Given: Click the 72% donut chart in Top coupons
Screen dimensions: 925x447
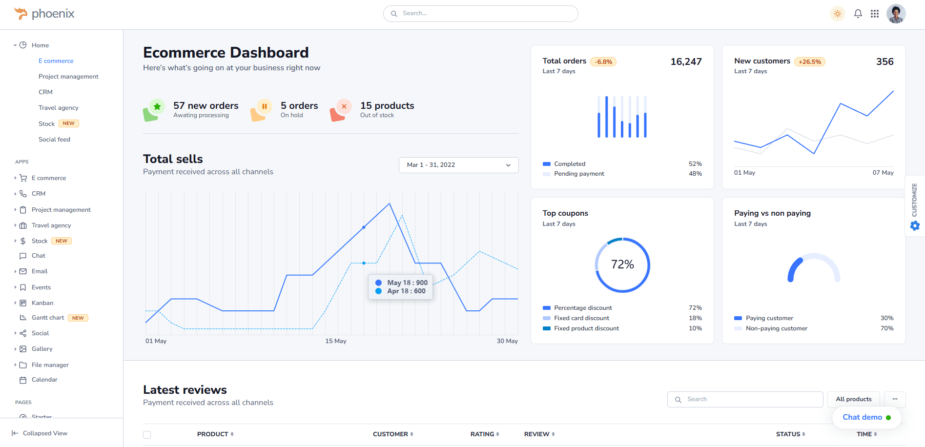Looking at the screenshot, I should point(622,265).
